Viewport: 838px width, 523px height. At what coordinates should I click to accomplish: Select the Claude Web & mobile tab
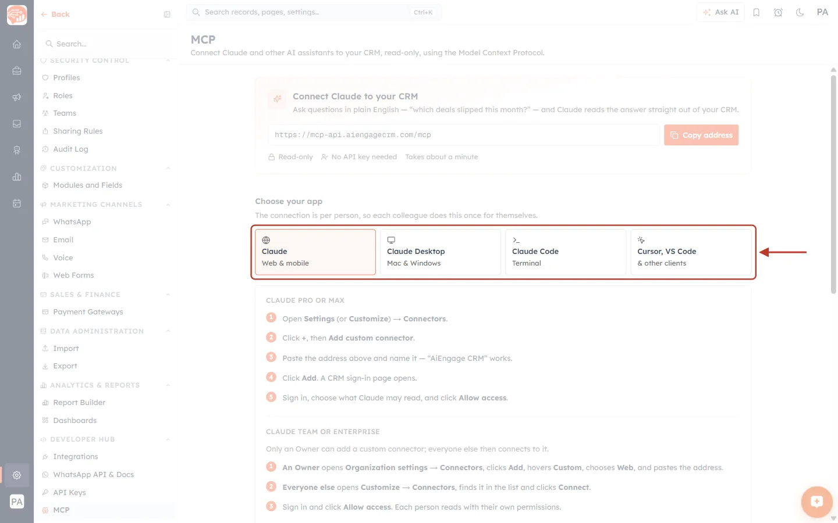pos(315,252)
